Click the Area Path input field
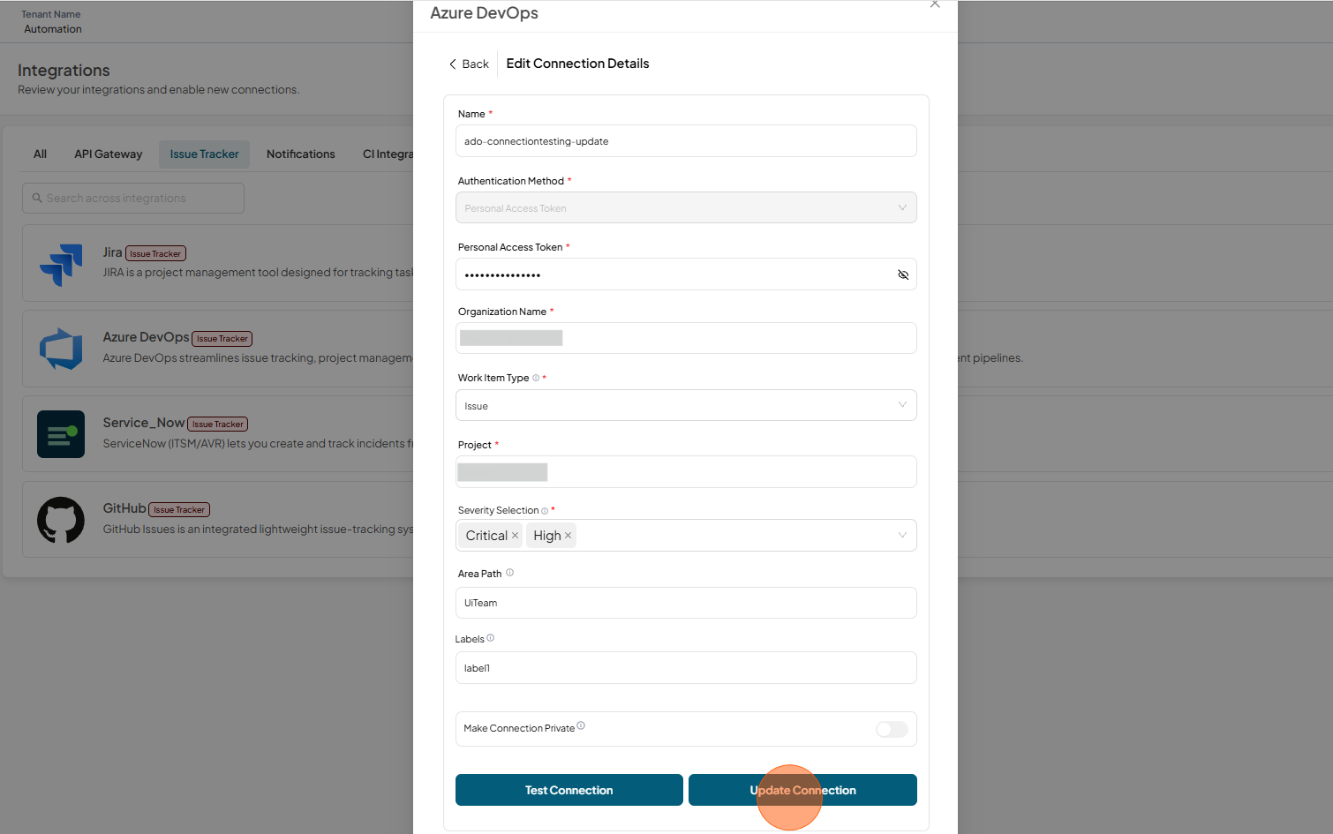The image size is (1333, 834). click(x=686, y=603)
